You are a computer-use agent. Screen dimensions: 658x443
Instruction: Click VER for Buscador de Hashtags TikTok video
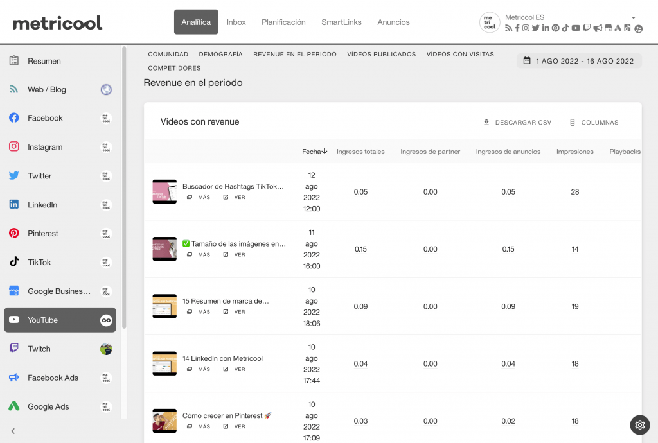(x=234, y=197)
